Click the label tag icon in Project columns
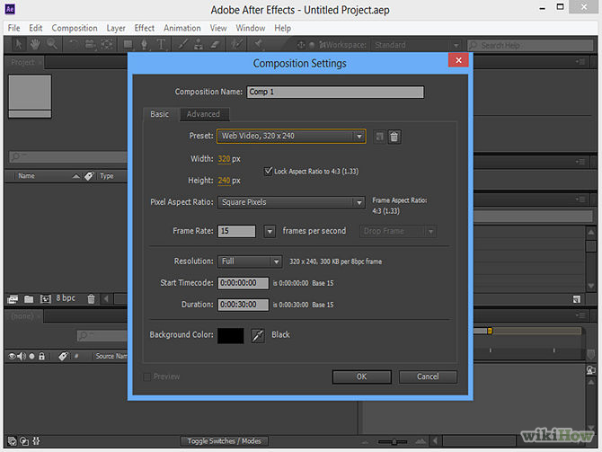Image resolution: width=602 pixels, height=452 pixels. click(x=89, y=176)
